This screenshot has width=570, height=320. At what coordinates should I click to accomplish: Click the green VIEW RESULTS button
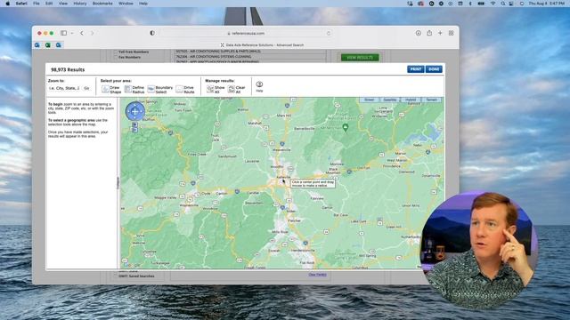[x=360, y=57]
